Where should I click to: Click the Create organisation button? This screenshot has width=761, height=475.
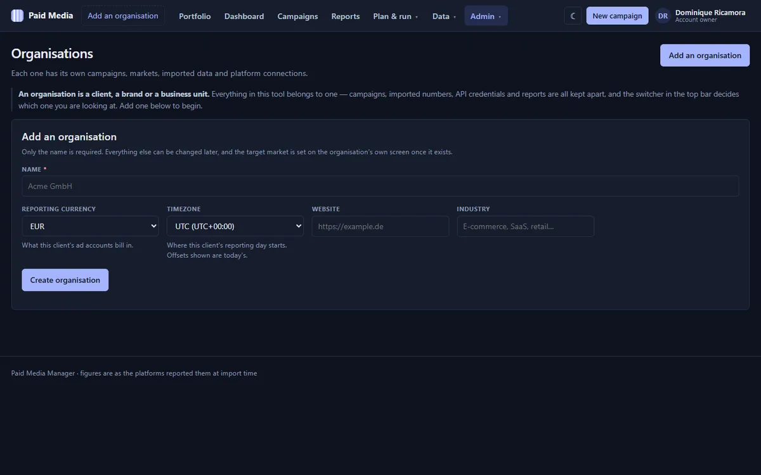pos(65,280)
